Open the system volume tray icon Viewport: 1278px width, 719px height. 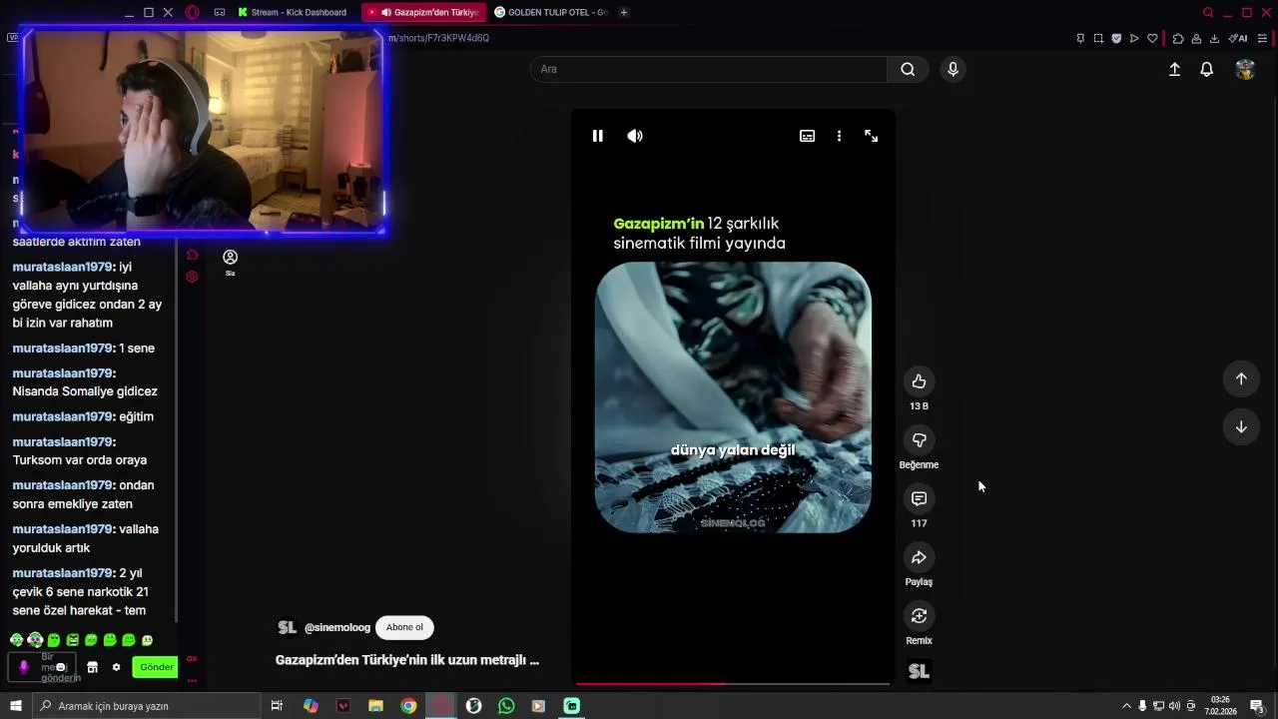coord(1174,706)
